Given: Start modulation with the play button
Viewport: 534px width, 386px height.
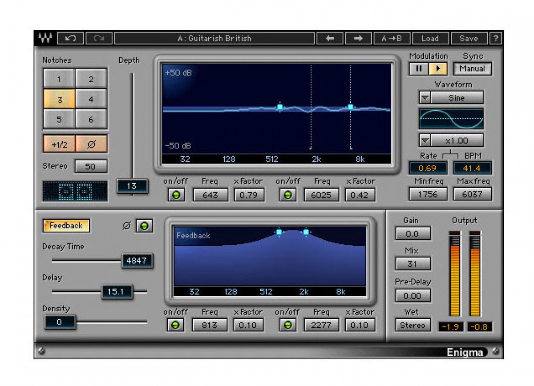Looking at the screenshot, I should [438, 69].
